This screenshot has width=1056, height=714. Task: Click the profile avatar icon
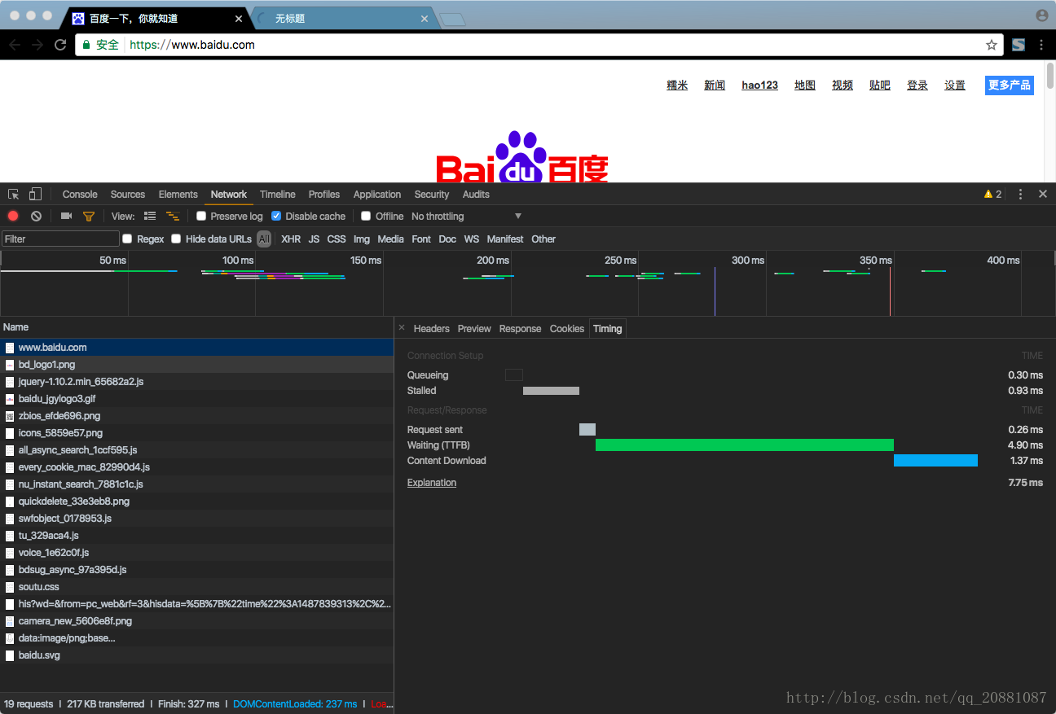pyautogui.click(x=1042, y=15)
